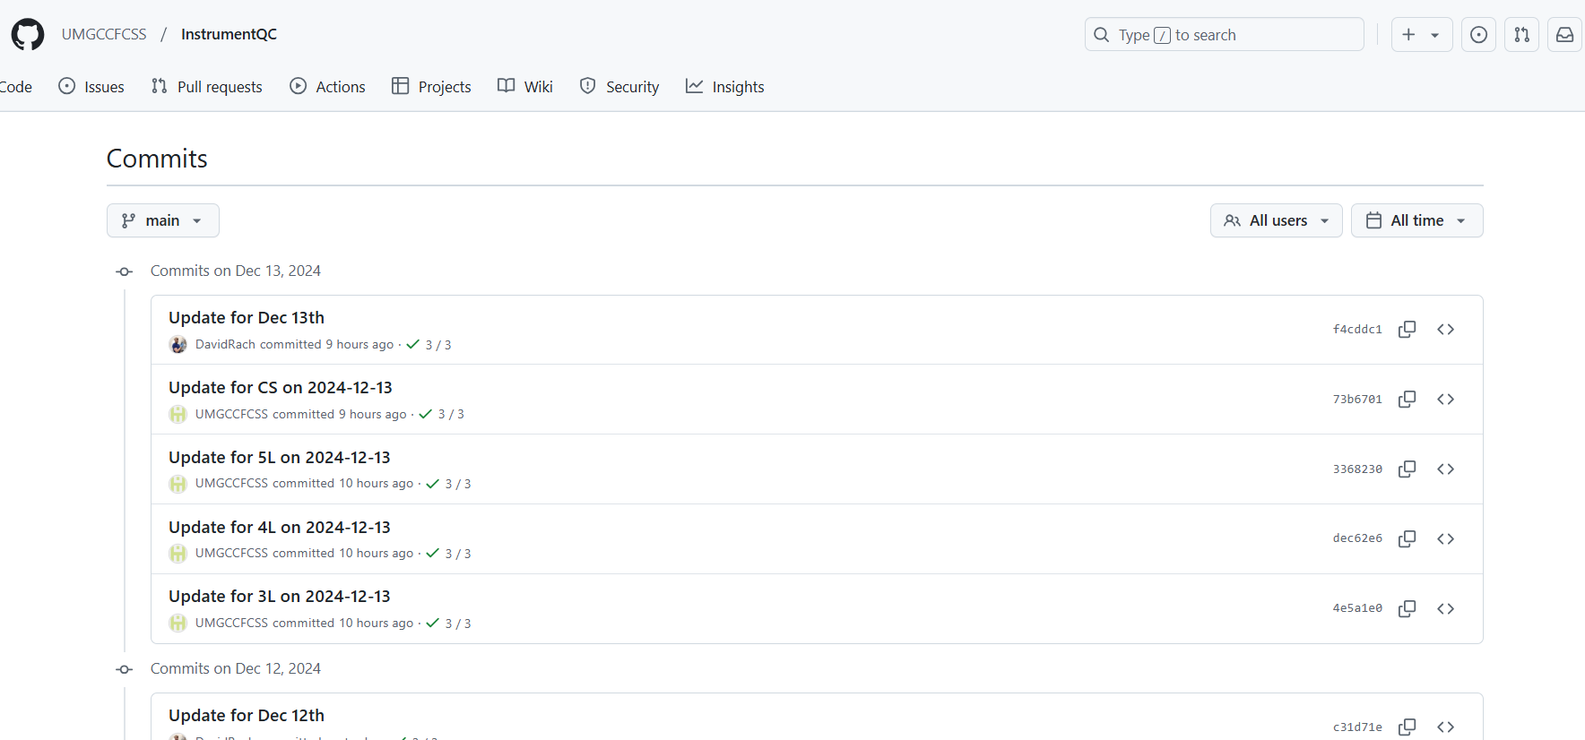Show 3/3 check status for 5L commit
Image resolution: width=1585 pixels, height=740 pixels.
[x=449, y=484]
